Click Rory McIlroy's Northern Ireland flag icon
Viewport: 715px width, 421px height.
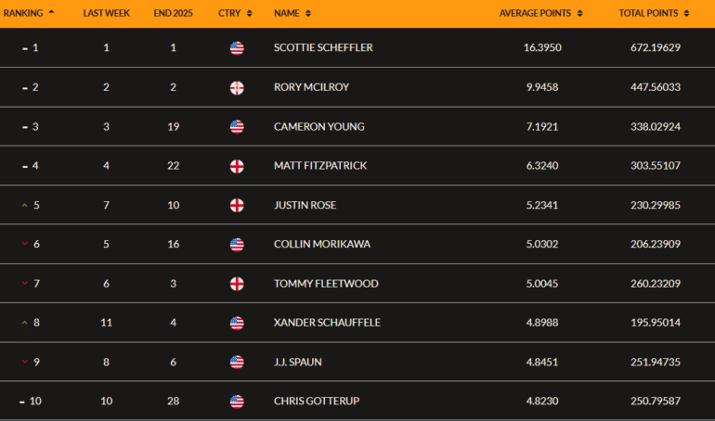point(237,87)
